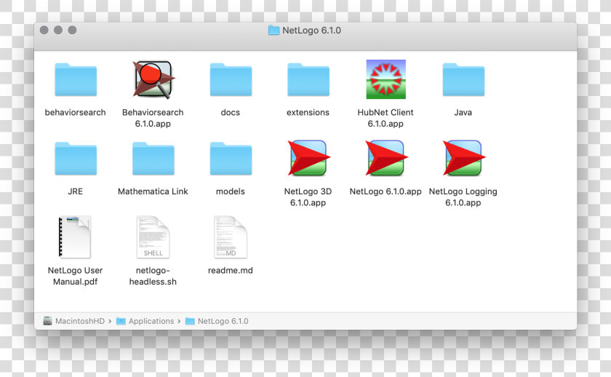Open the behaviorsearch folder icon
611x377 pixels.
pos(76,79)
